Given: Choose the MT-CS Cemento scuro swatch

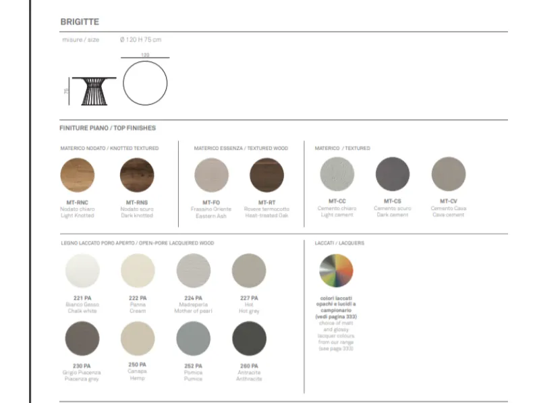Looking at the screenshot, I should click(x=393, y=174).
